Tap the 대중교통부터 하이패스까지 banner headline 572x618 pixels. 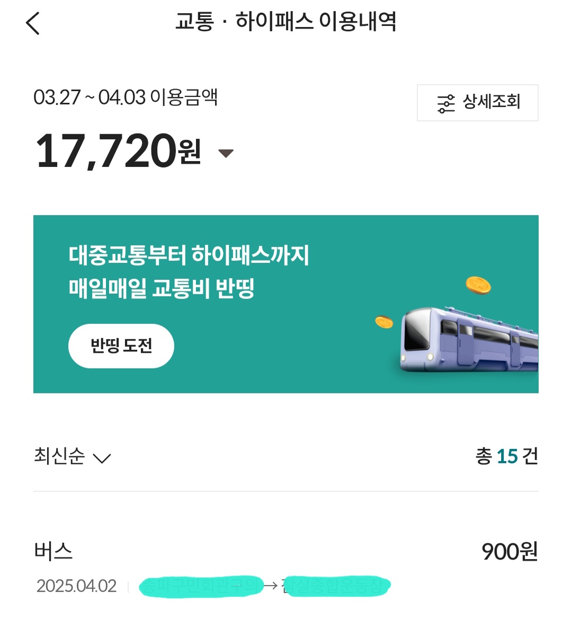189,255
